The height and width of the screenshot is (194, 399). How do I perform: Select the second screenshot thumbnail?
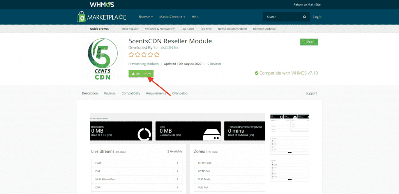click(x=290, y=145)
